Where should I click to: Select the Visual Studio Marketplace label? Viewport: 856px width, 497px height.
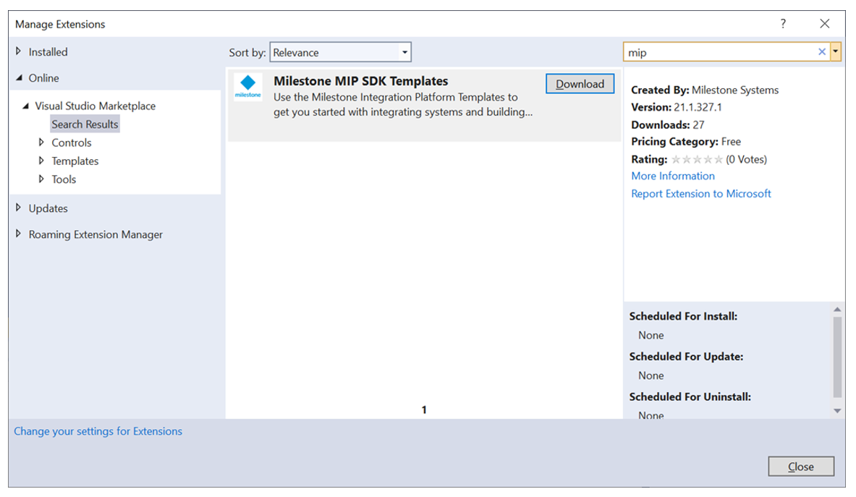[95, 106]
